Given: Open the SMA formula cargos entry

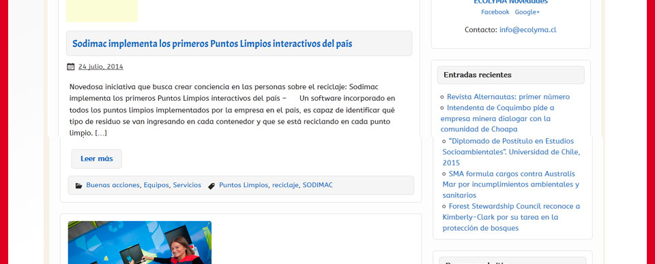Looking at the screenshot, I should tap(510, 184).
